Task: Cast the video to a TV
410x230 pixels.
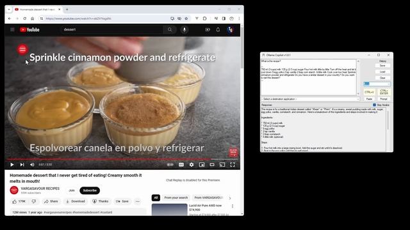Action: click(x=222, y=165)
